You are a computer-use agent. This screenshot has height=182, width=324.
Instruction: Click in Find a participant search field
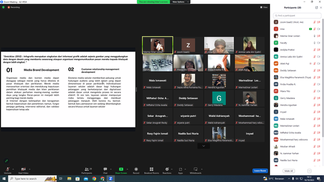pyautogui.click(x=297, y=16)
